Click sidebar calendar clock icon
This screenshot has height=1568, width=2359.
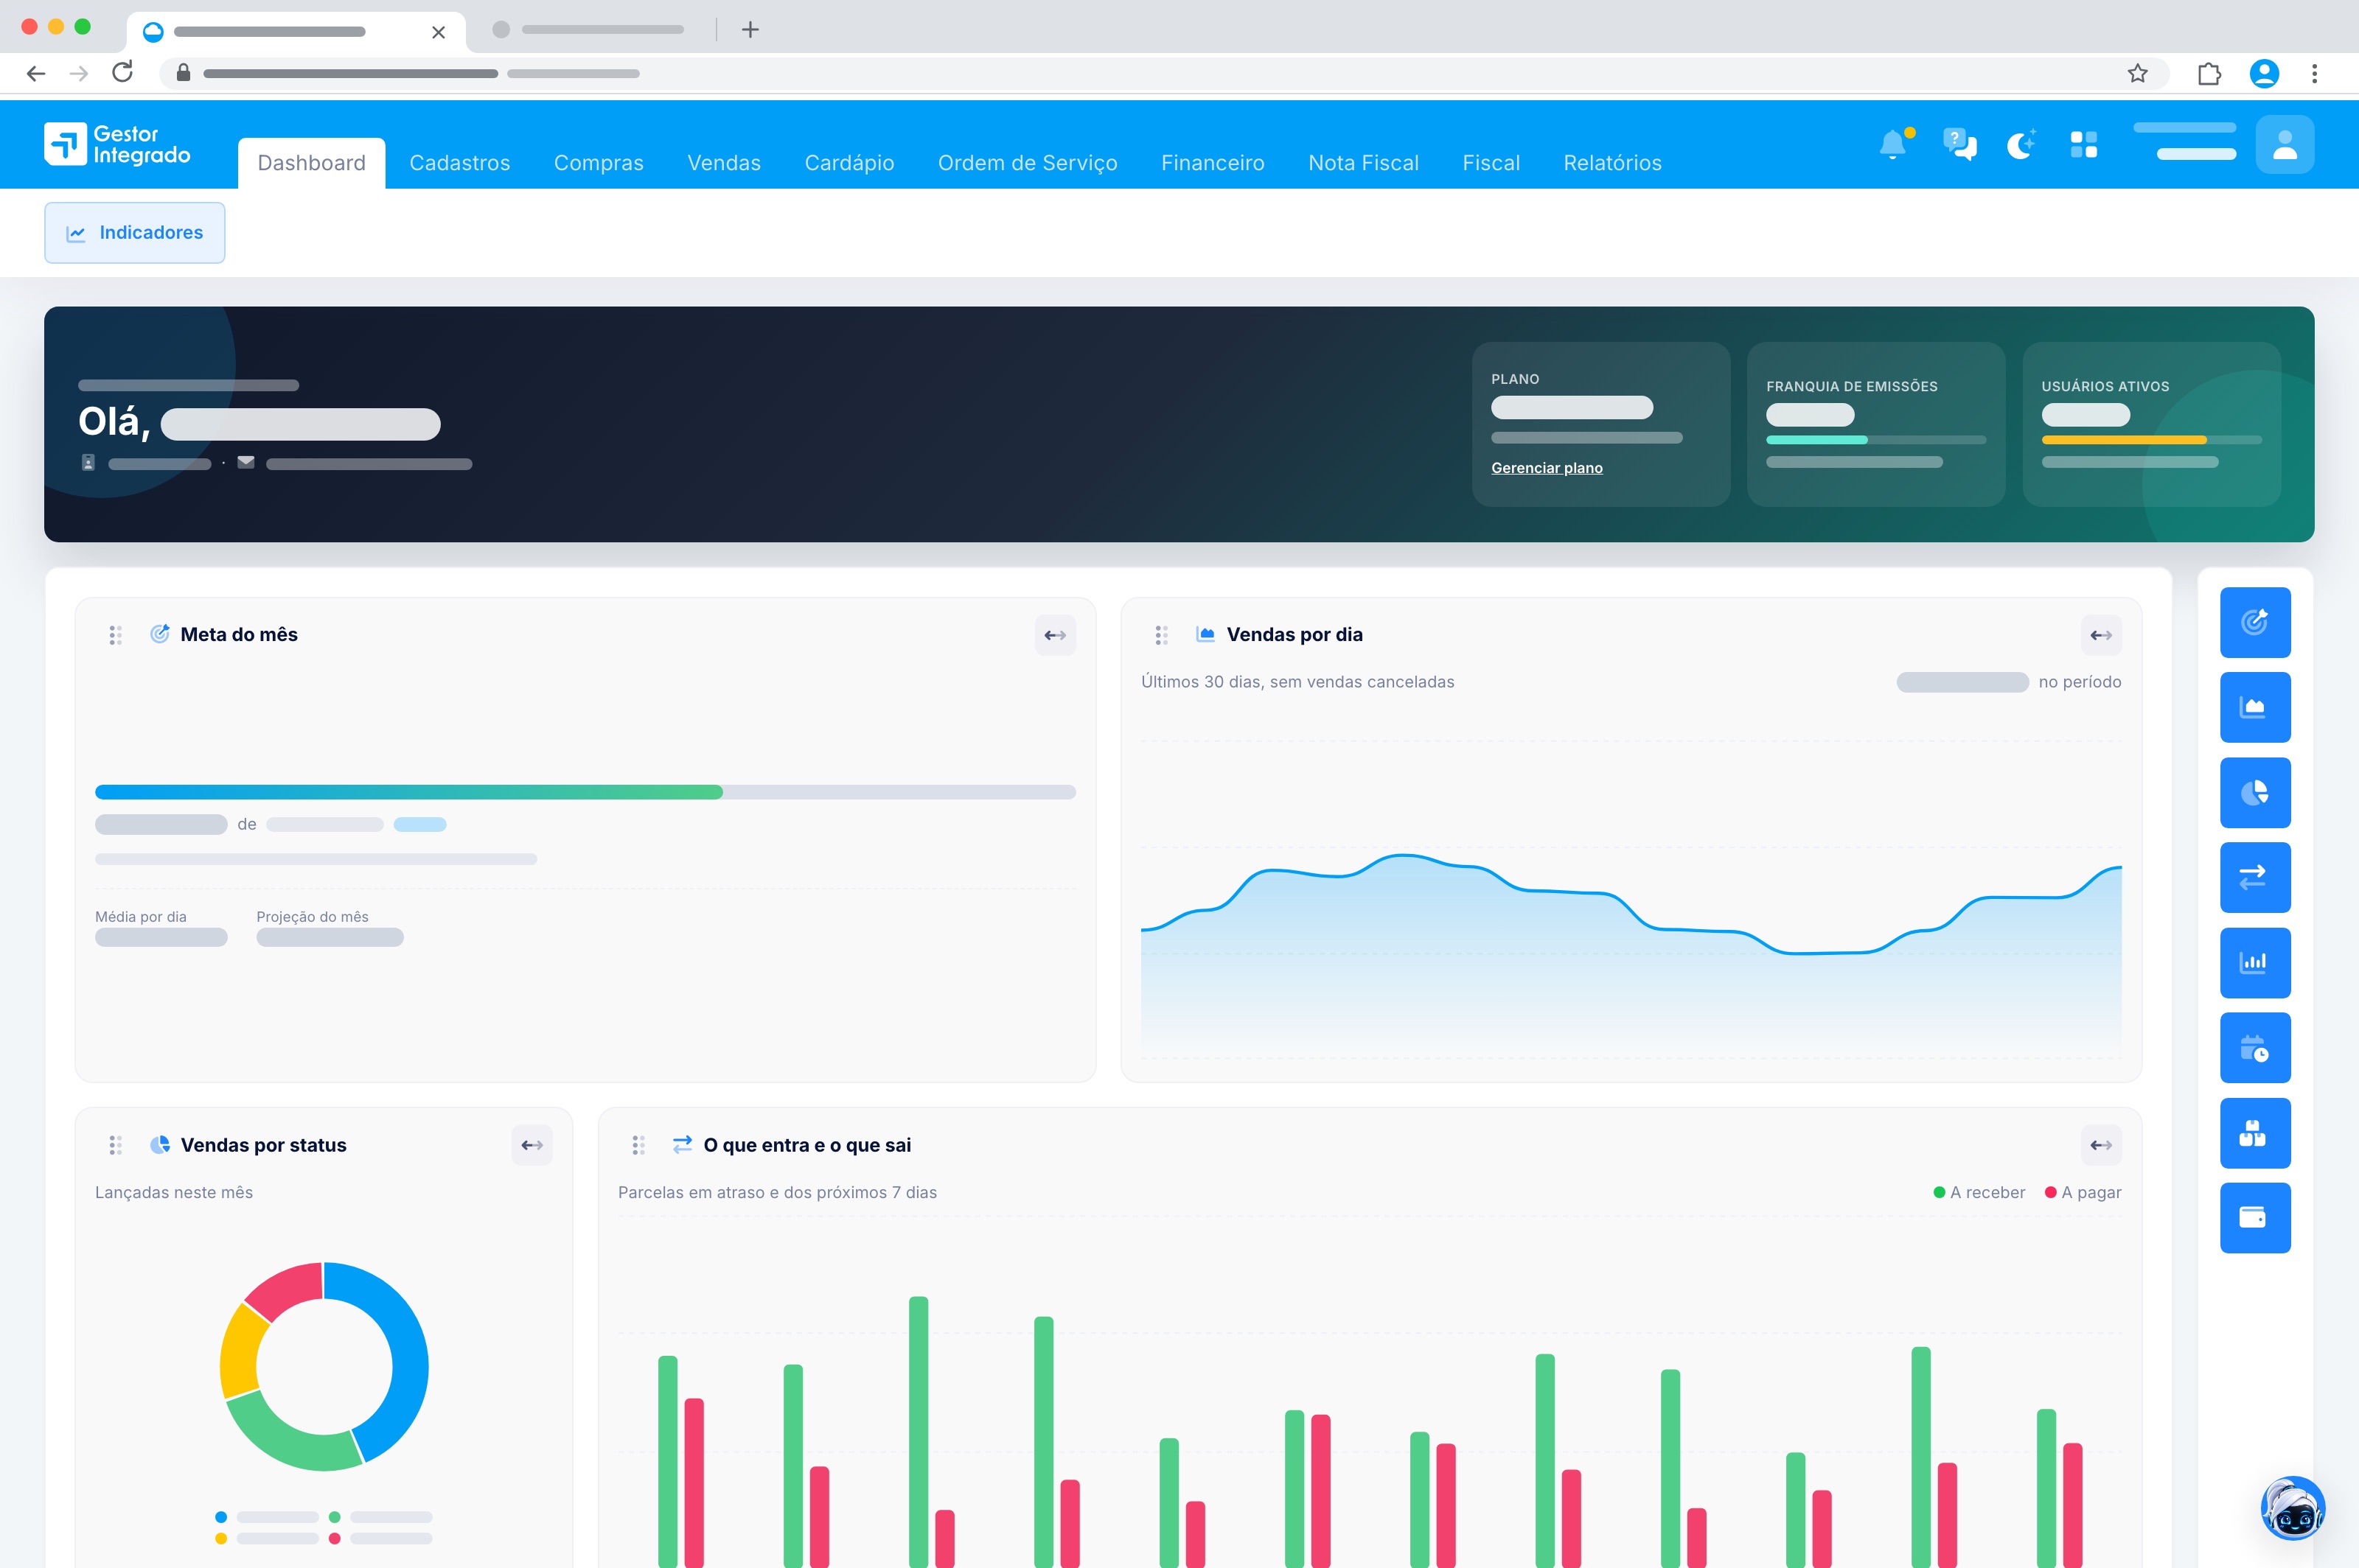click(2254, 1047)
